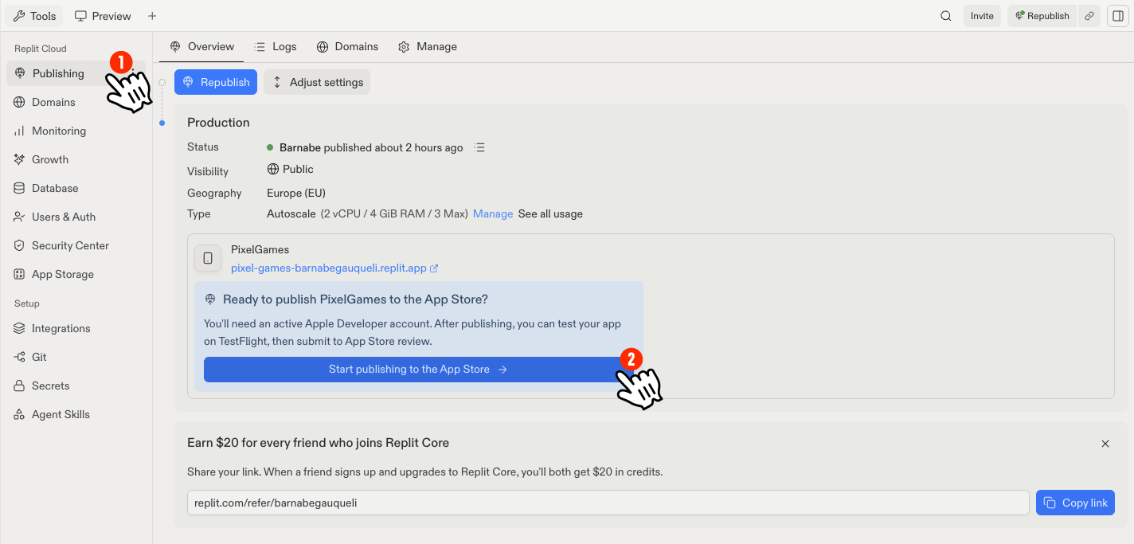This screenshot has width=1134, height=544.
Task: Open Secrets in the sidebar
Action: 76,385
